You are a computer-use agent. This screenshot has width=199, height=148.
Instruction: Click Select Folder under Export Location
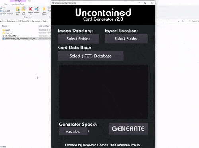(126, 38)
